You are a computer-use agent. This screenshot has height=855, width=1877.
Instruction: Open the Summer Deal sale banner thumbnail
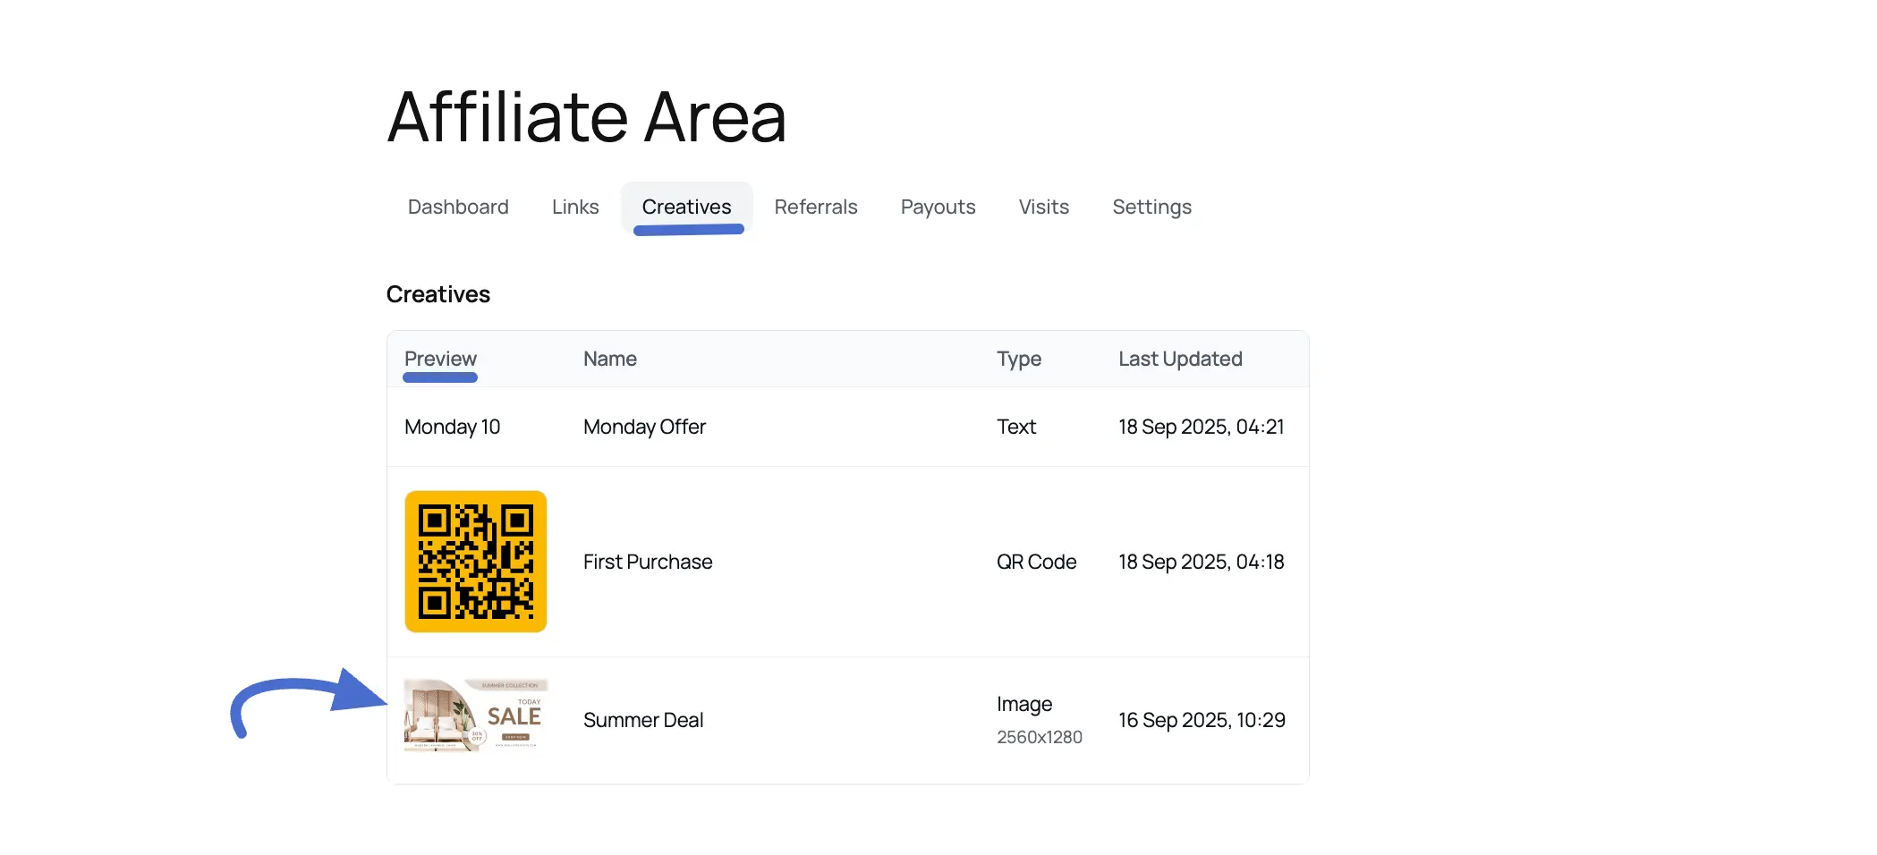[475, 715]
